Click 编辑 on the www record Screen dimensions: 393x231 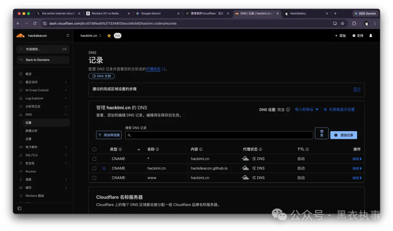[x=357, y=178]
